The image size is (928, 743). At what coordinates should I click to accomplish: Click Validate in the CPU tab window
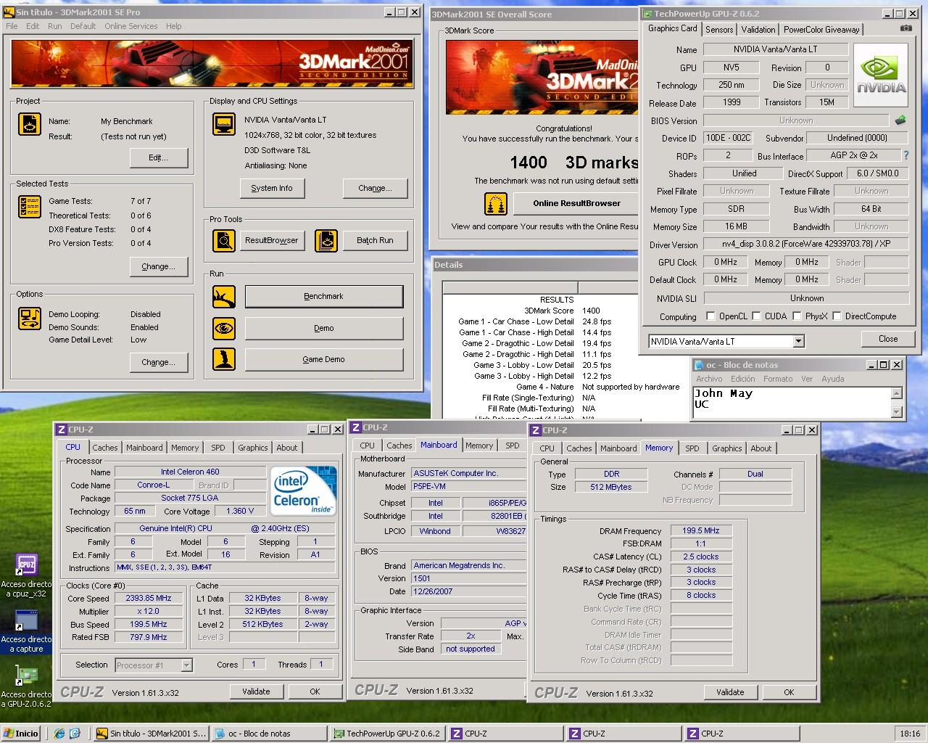tap(256, 691)
